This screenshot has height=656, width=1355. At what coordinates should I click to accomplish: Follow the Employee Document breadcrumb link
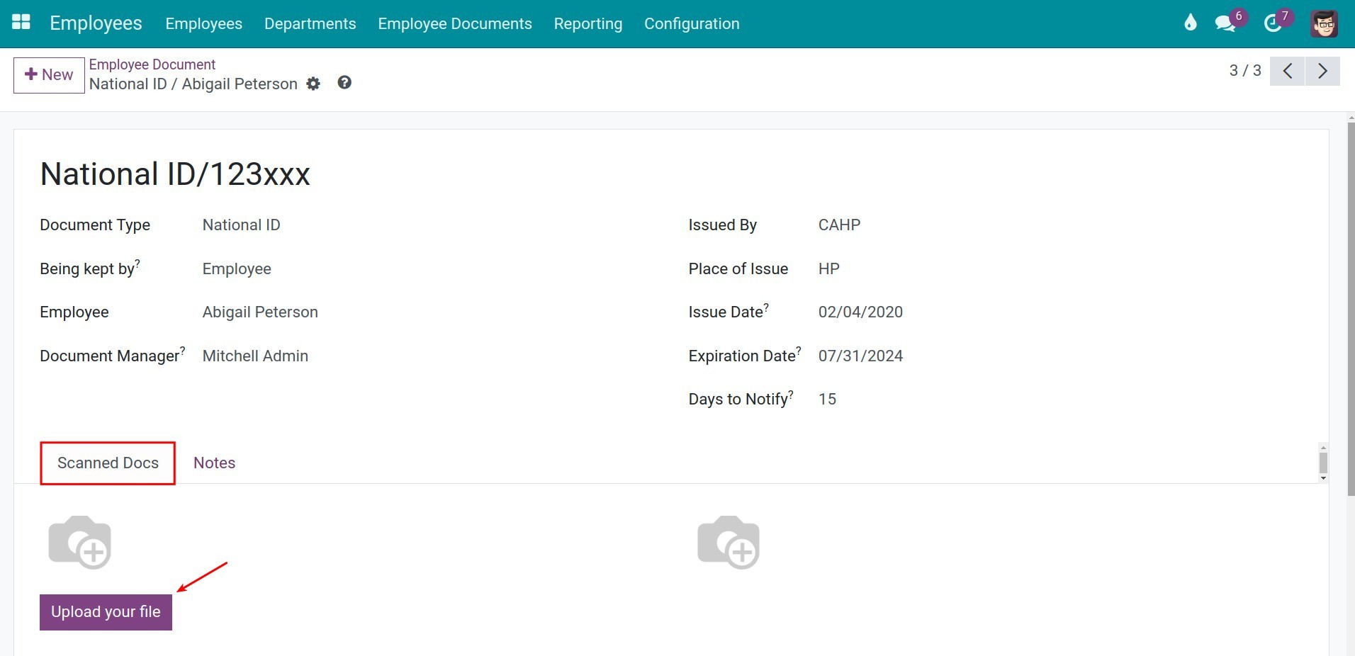coord(152,64)
